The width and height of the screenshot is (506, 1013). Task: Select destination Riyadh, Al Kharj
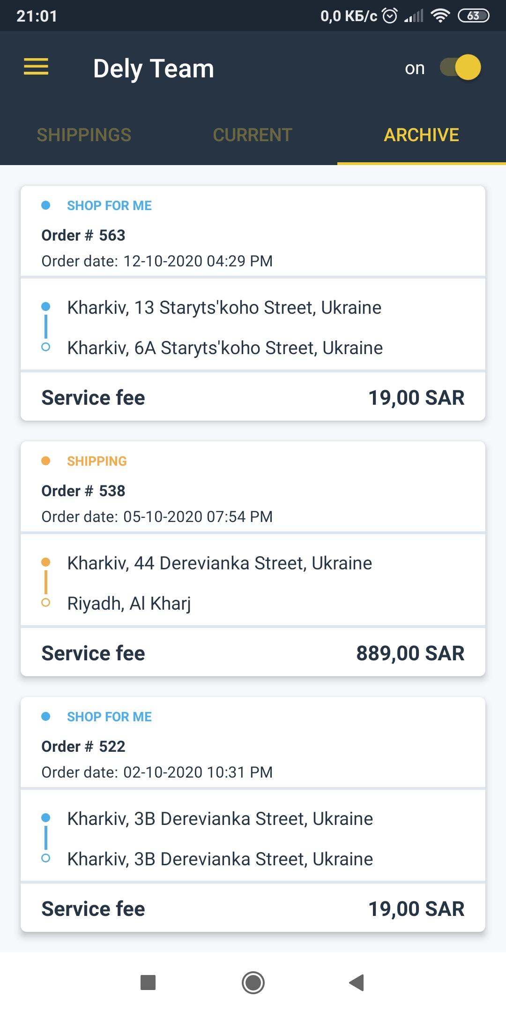pyautogui.click(x=129, y=604)
